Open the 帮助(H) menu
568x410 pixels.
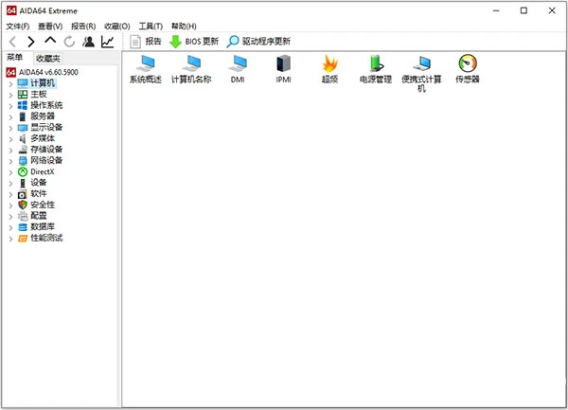(x=184, y=27)
